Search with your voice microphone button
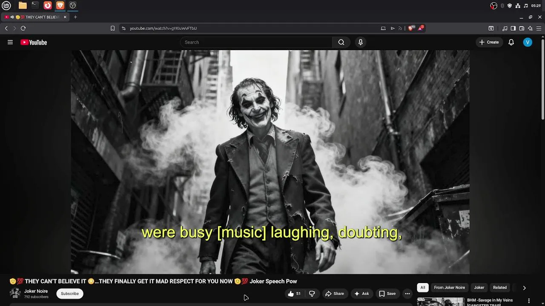 (x=361, y=42)
